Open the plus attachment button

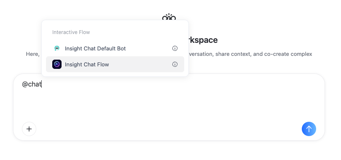[29, 129]
